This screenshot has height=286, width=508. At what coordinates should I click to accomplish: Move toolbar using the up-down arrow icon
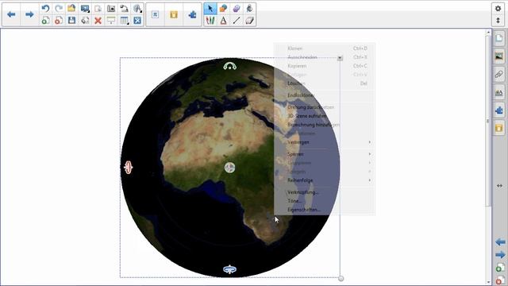point(498,21)
